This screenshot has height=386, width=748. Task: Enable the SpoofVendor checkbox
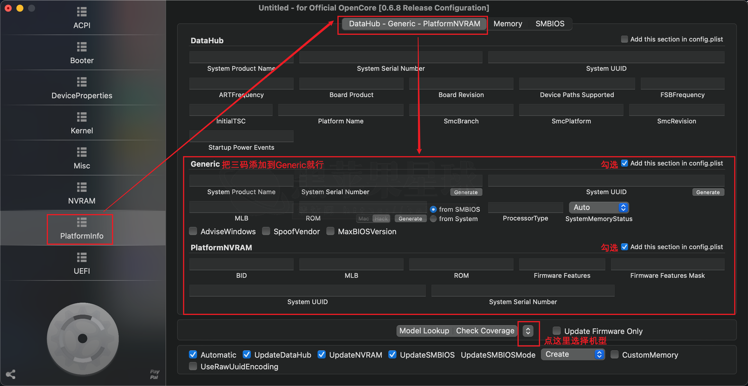point(266,231)
